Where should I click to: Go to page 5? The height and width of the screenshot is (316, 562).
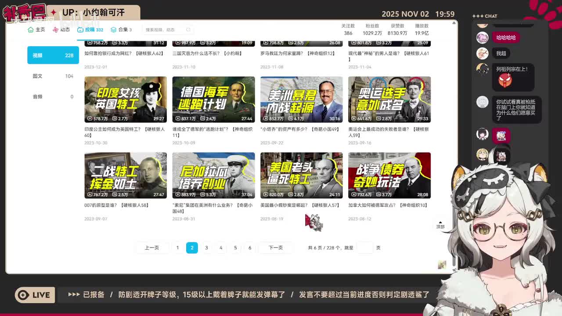[235, 248]
